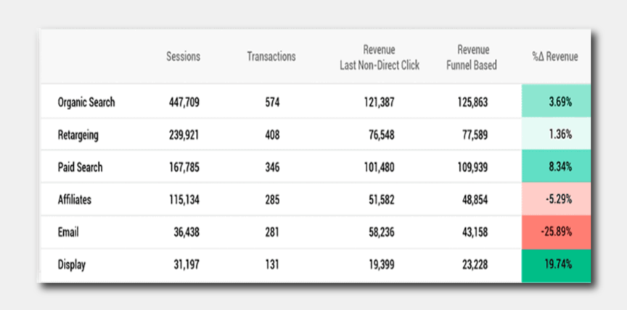Select the Organic Search row label
Viewport: 627px width, 310px height.
click(x=86, y=102)
